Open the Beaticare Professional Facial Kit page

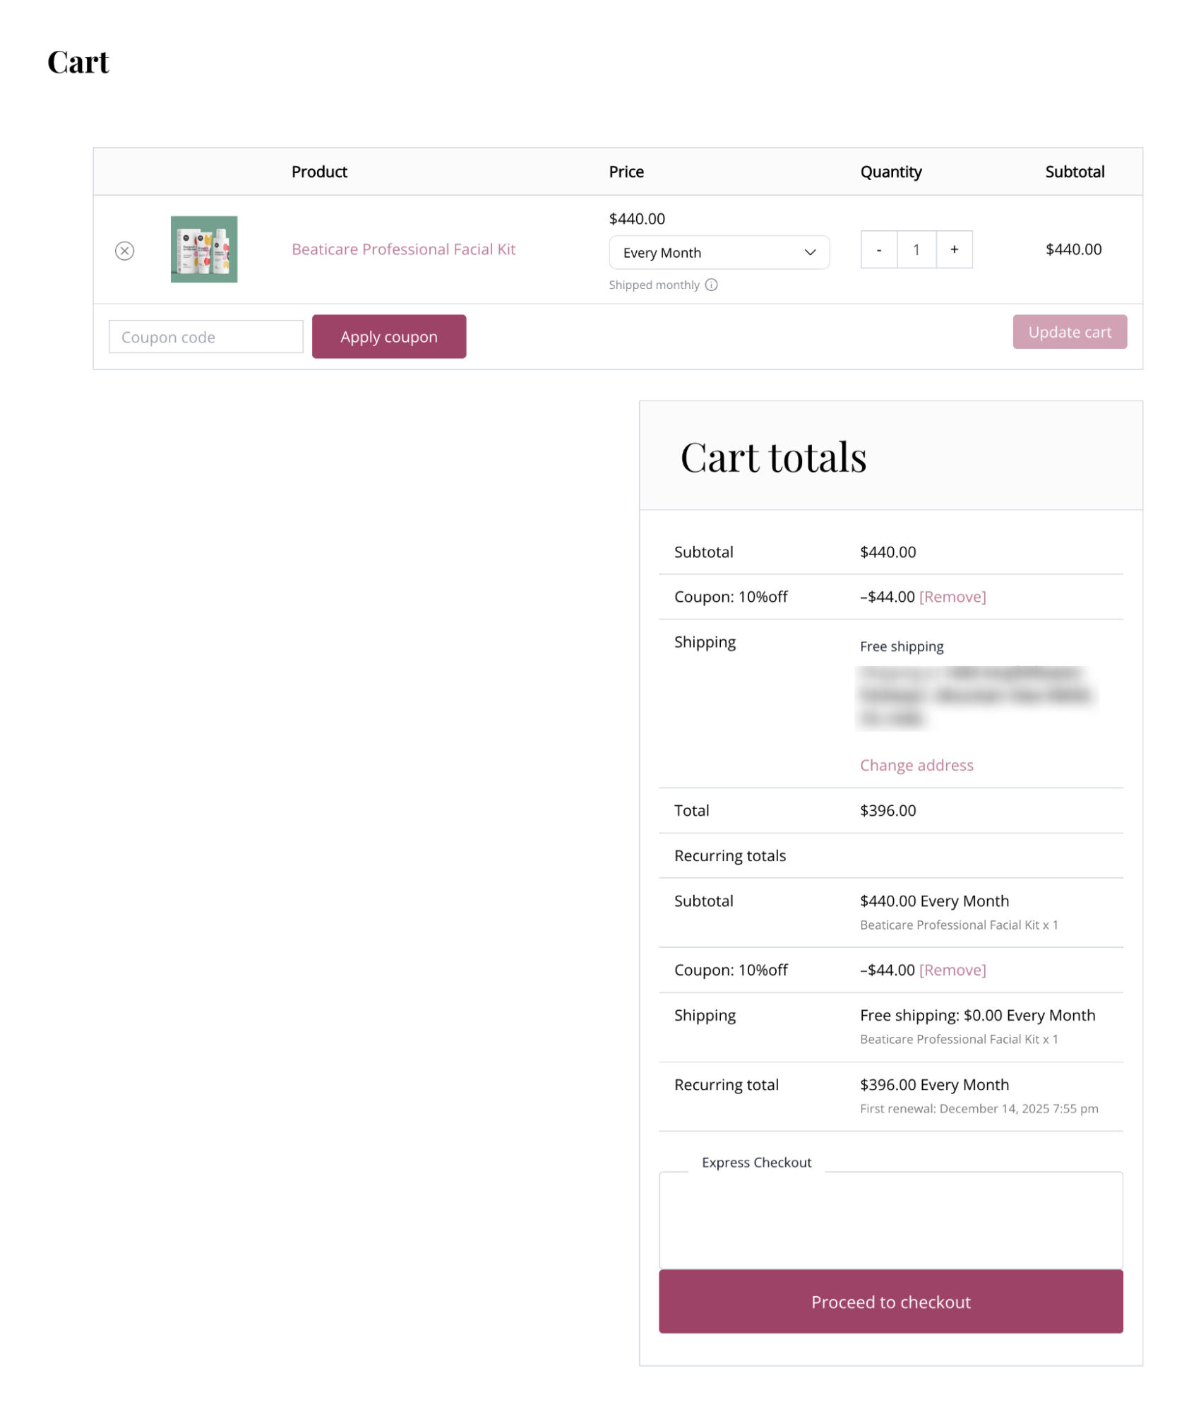pos(404,249)
